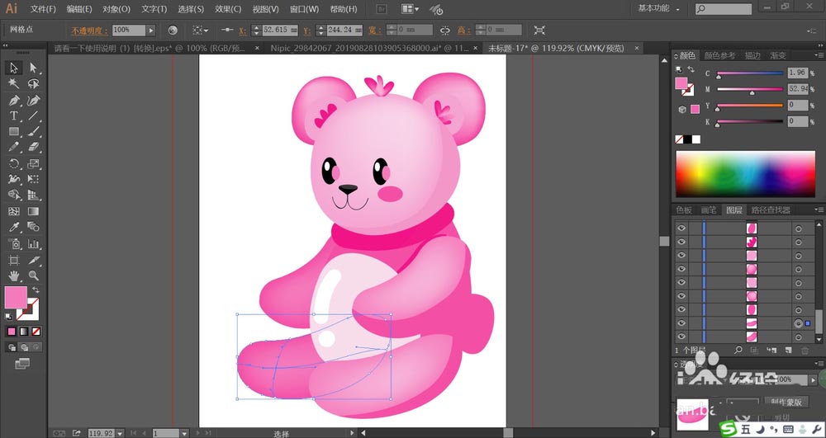The image size is (826, 438).
Task: Pick the Pencil tool
Action: click(14, 147)
